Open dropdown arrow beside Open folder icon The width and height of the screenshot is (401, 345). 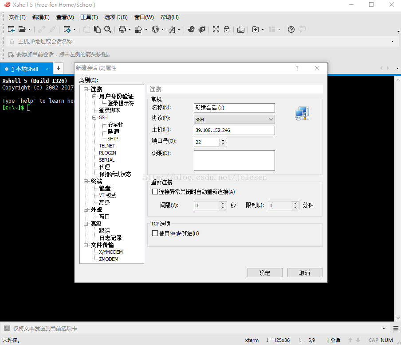29,29
